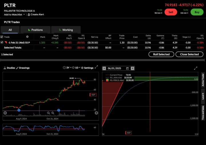Pan price chart right with arrow
The width and height of the screenshot is (206, 145).
click(x=96, y=113)
